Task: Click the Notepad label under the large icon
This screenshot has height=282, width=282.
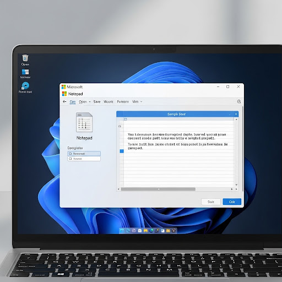Action: point(84,138)
